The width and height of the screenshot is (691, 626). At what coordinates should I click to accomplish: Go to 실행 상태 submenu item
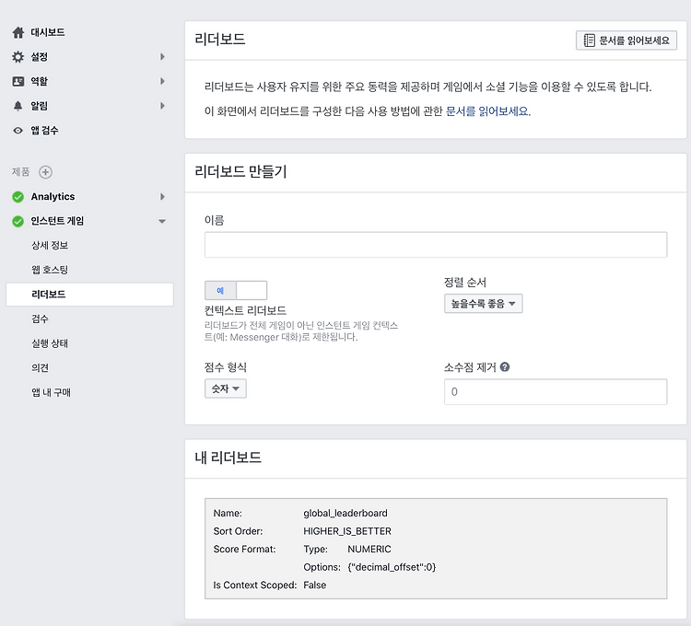(x=50, y=343)
